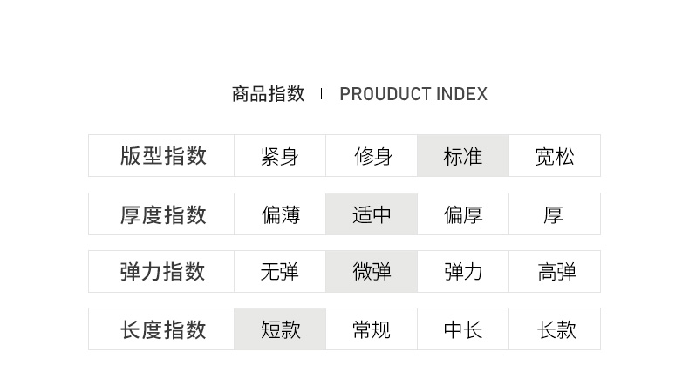Choose the highlighted 标准 fit cell
The image size is (689, 366).
pos(463,157)
